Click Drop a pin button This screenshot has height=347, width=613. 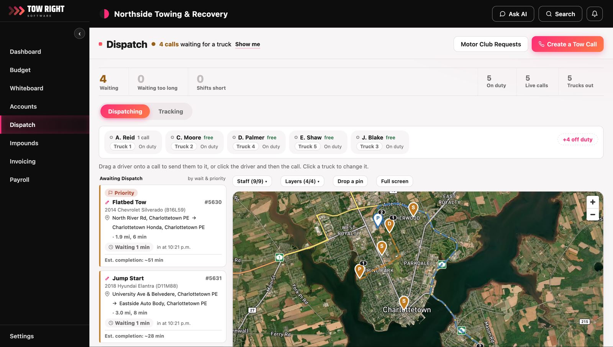[x=350, y=181]
